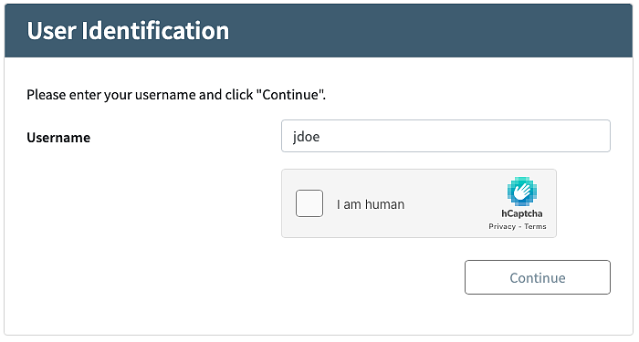
Task: Select the word "Continue" on the button
Action: tap(538, 277)
